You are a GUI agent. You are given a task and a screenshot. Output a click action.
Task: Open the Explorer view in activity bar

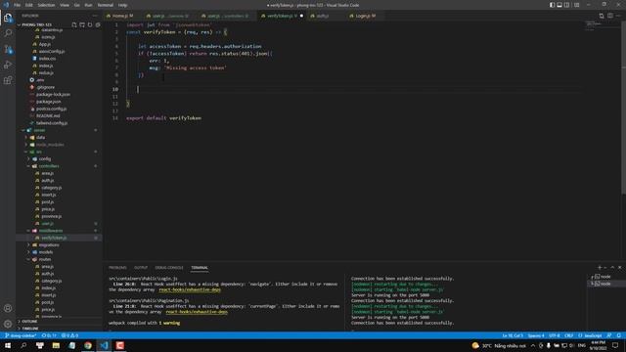8,18
